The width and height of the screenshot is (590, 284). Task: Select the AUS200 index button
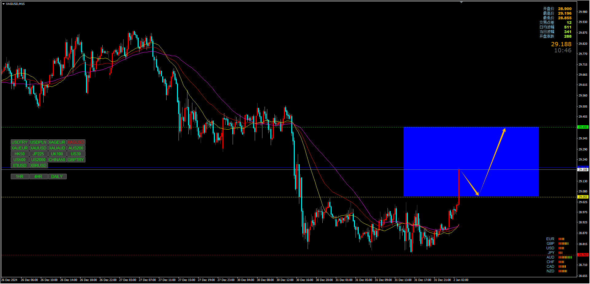point(76,148)
